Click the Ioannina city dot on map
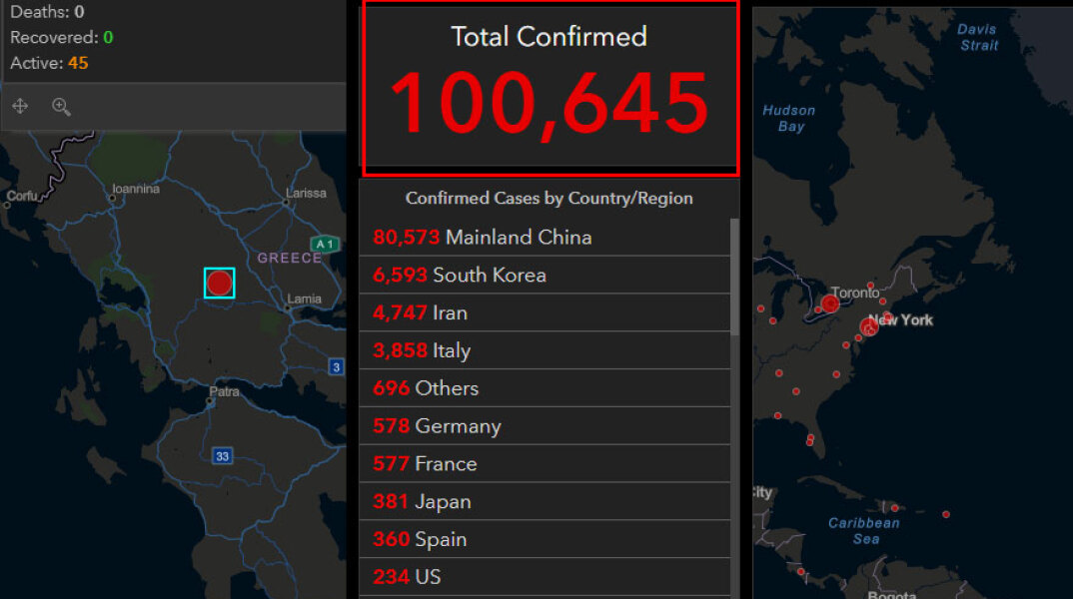The image size is (1073, 599). tap(112, 199)
